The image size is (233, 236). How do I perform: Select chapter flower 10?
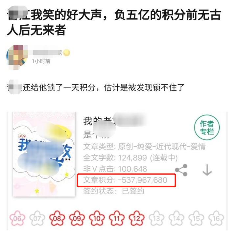97,218
